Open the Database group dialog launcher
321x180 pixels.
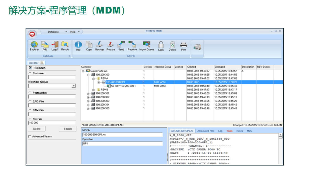[69, 56]
